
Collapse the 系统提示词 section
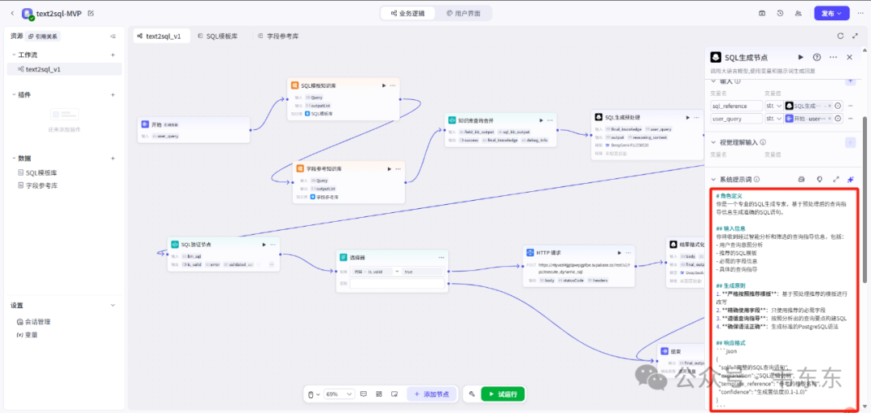[714, 180]
